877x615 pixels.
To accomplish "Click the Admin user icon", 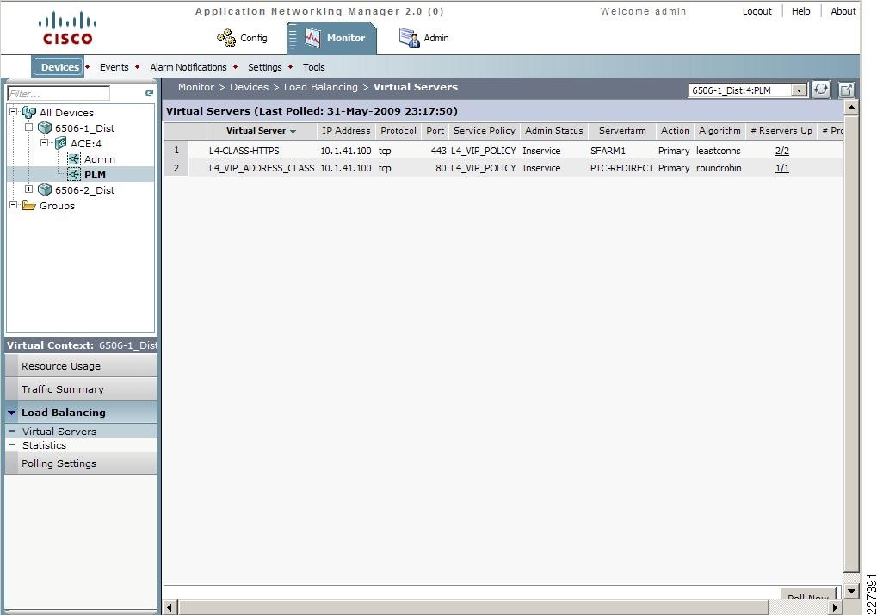I will point(409,38).
